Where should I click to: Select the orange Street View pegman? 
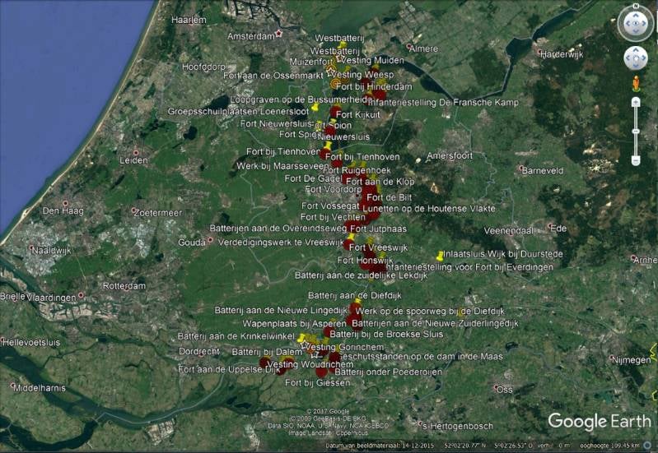[637, 83]
